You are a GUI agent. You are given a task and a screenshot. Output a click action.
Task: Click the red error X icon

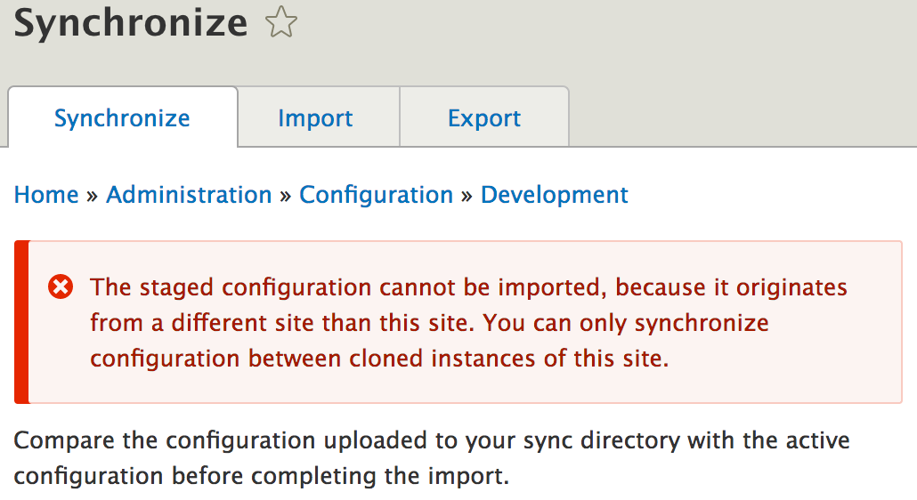(x=61, y=287)
